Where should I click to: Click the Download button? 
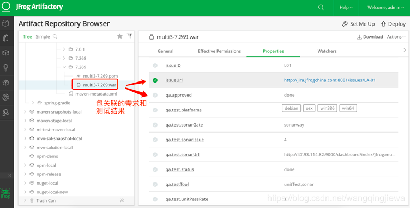tap(370, 37)
